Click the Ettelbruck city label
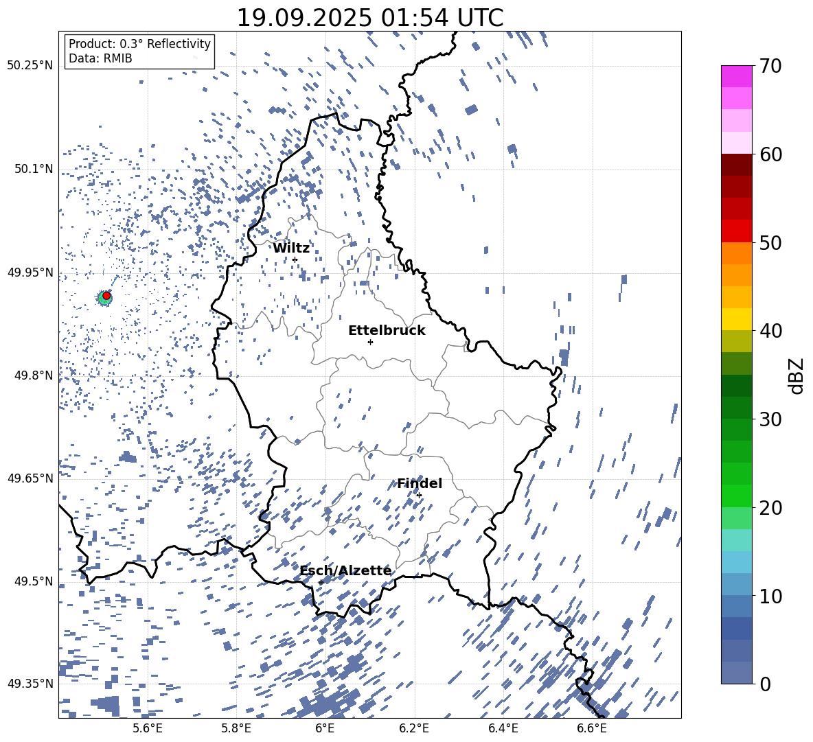The width and height of the screenshot is (813, 742). [x=387, y=331]
